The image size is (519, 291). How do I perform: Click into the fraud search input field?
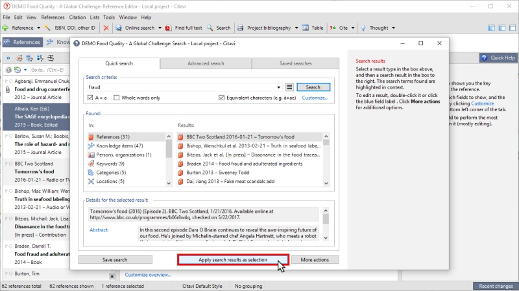click(x=181, y=87)
